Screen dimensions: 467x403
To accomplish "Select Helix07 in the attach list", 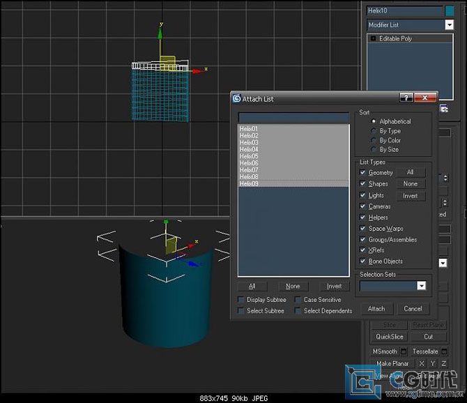I will [x=293, y=170].
